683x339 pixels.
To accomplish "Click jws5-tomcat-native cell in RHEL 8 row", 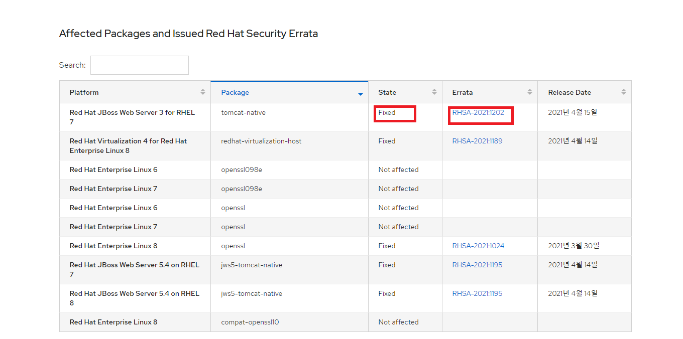I will click(x=290, y=298).
